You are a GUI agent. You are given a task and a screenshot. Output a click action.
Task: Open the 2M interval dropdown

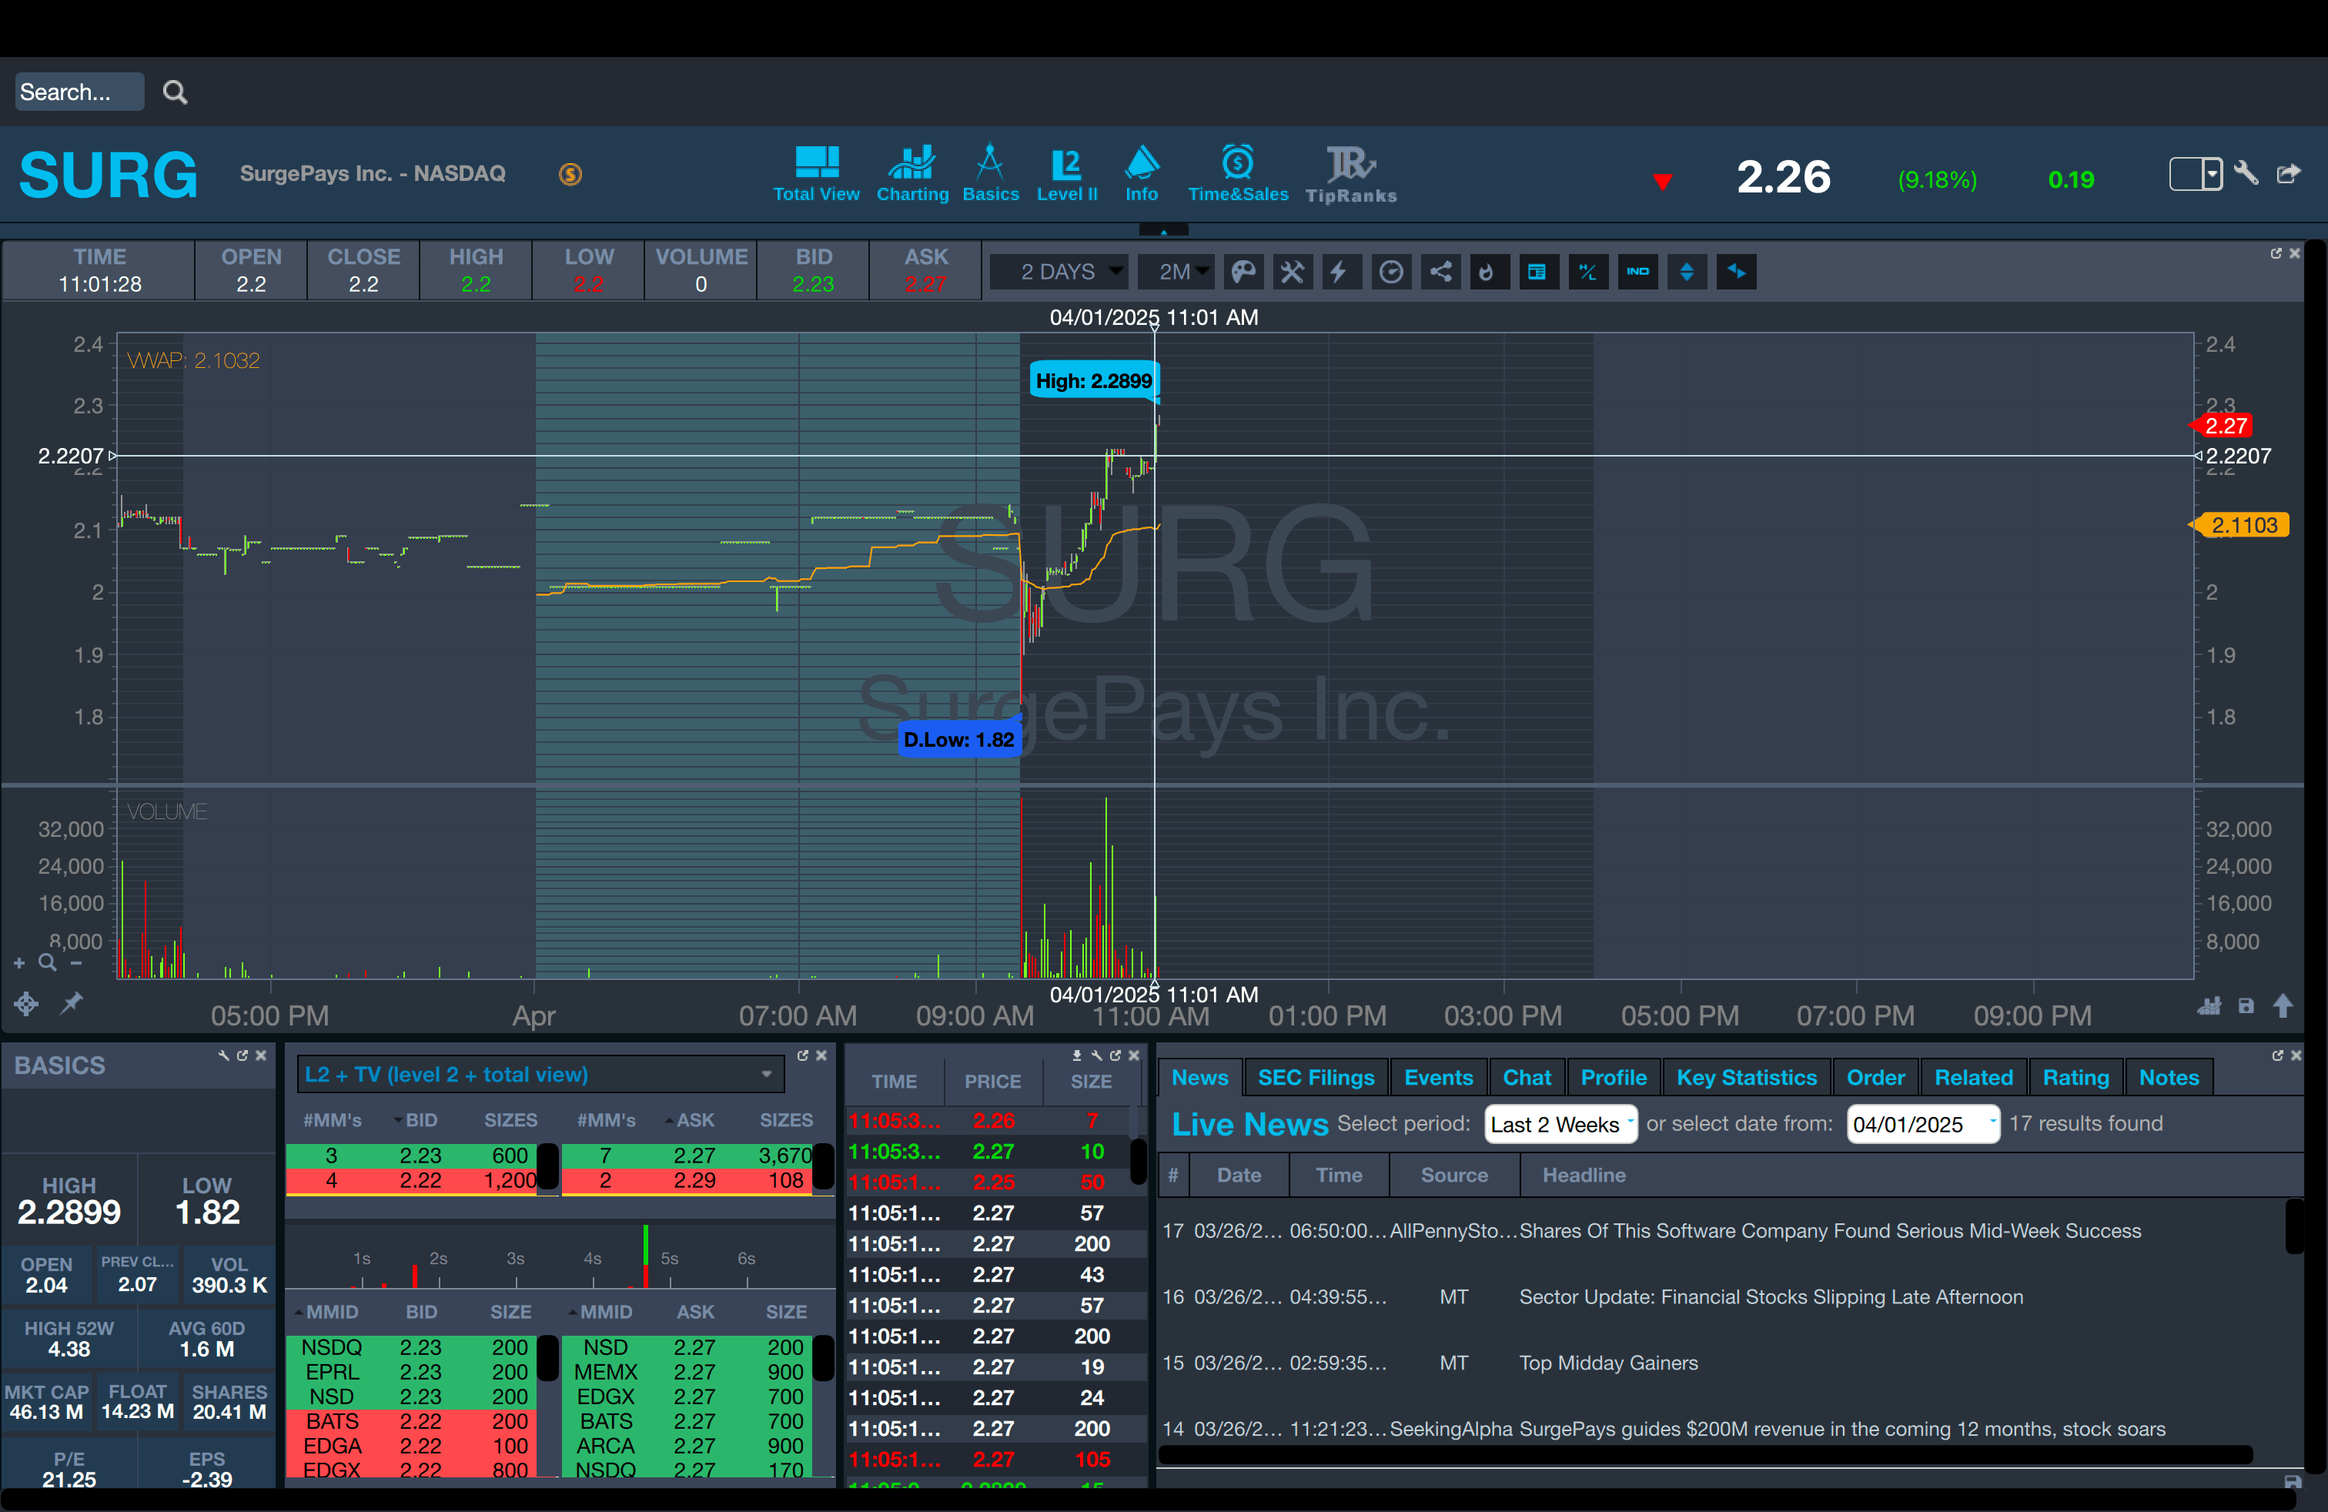click(x=1176, y=272)
